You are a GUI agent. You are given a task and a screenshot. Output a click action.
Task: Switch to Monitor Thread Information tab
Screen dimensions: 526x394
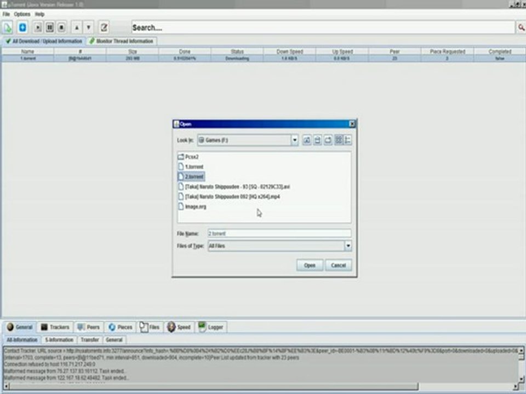click(x=122, y=41)
